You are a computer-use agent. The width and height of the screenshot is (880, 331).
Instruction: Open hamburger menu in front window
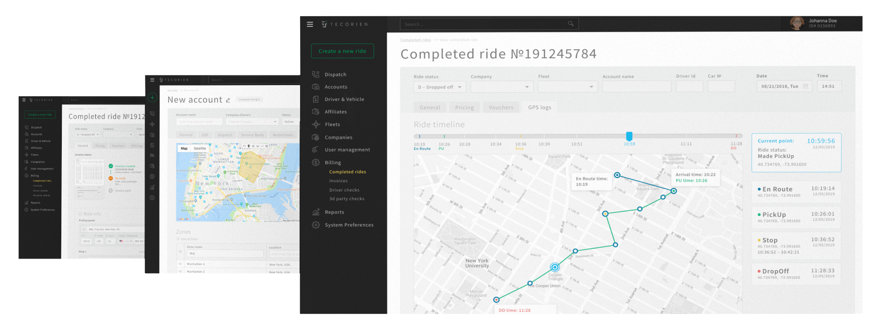pyautogui.click(x=310, y=24)
